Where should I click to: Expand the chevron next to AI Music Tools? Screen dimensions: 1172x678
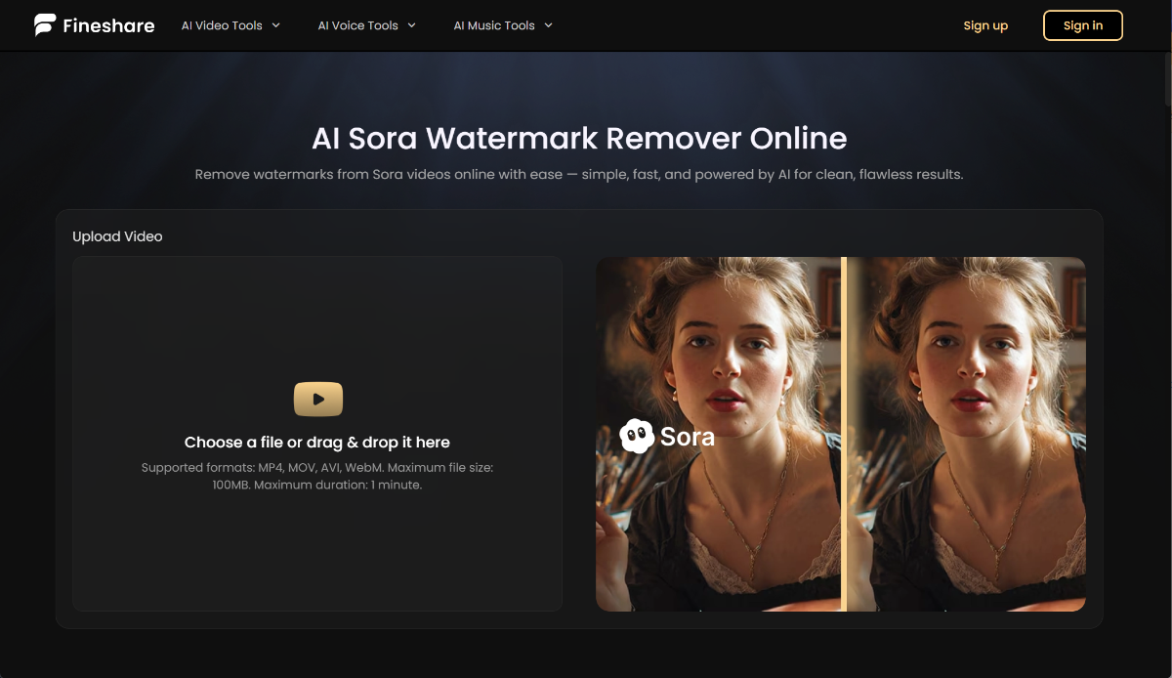[x=548, y=25]
